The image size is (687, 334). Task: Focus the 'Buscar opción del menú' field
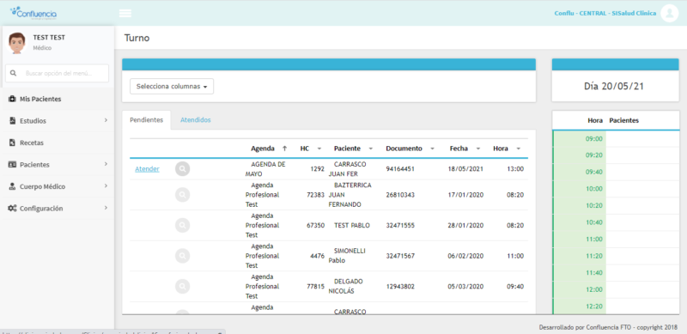pos(57,73)
